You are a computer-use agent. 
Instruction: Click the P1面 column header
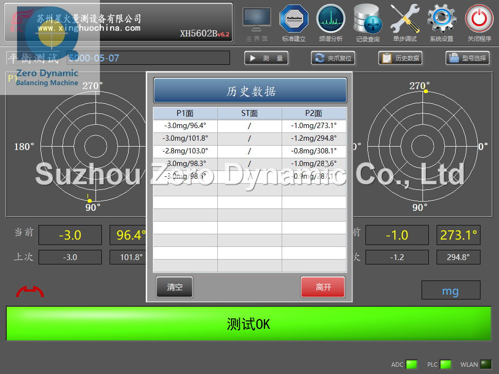pos(185,113)
